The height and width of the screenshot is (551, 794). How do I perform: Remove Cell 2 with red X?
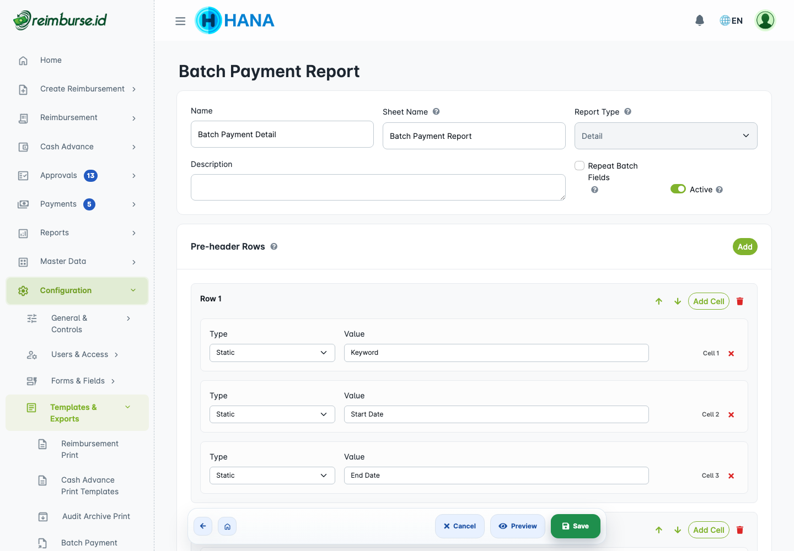731,415
